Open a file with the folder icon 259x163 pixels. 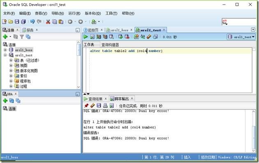click(x=11, y=22)
